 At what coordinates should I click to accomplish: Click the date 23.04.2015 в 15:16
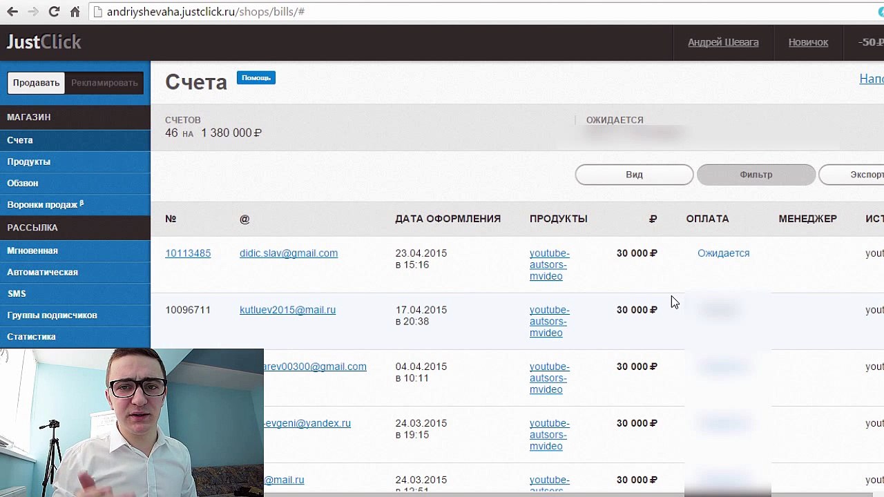(x=421, y=259)
